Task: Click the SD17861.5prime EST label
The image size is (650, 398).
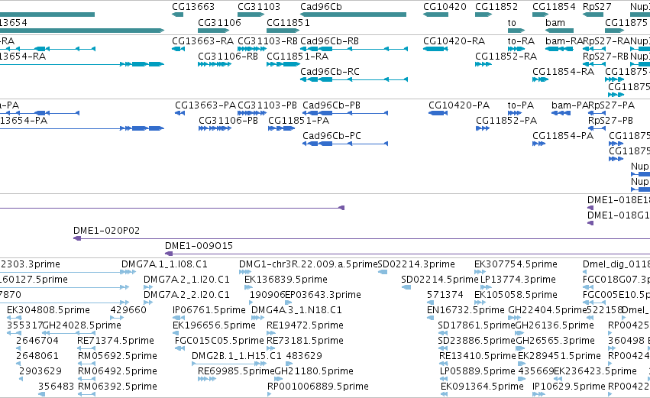Action: [477, 326]
